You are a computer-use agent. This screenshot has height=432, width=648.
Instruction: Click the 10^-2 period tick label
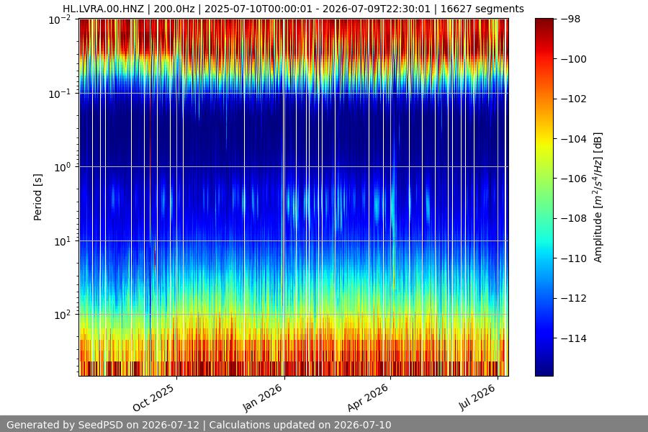[x=60, y=19]
